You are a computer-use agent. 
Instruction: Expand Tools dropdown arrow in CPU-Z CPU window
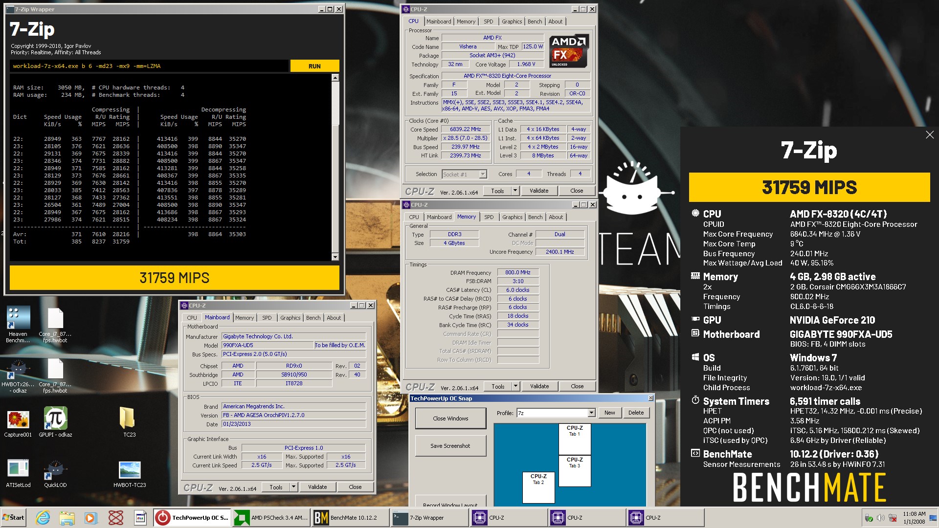pos(515,191)
